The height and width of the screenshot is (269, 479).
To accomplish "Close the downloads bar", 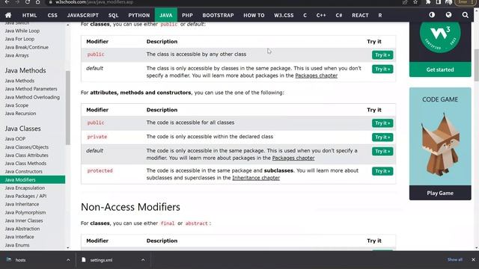I will (473, 259).
